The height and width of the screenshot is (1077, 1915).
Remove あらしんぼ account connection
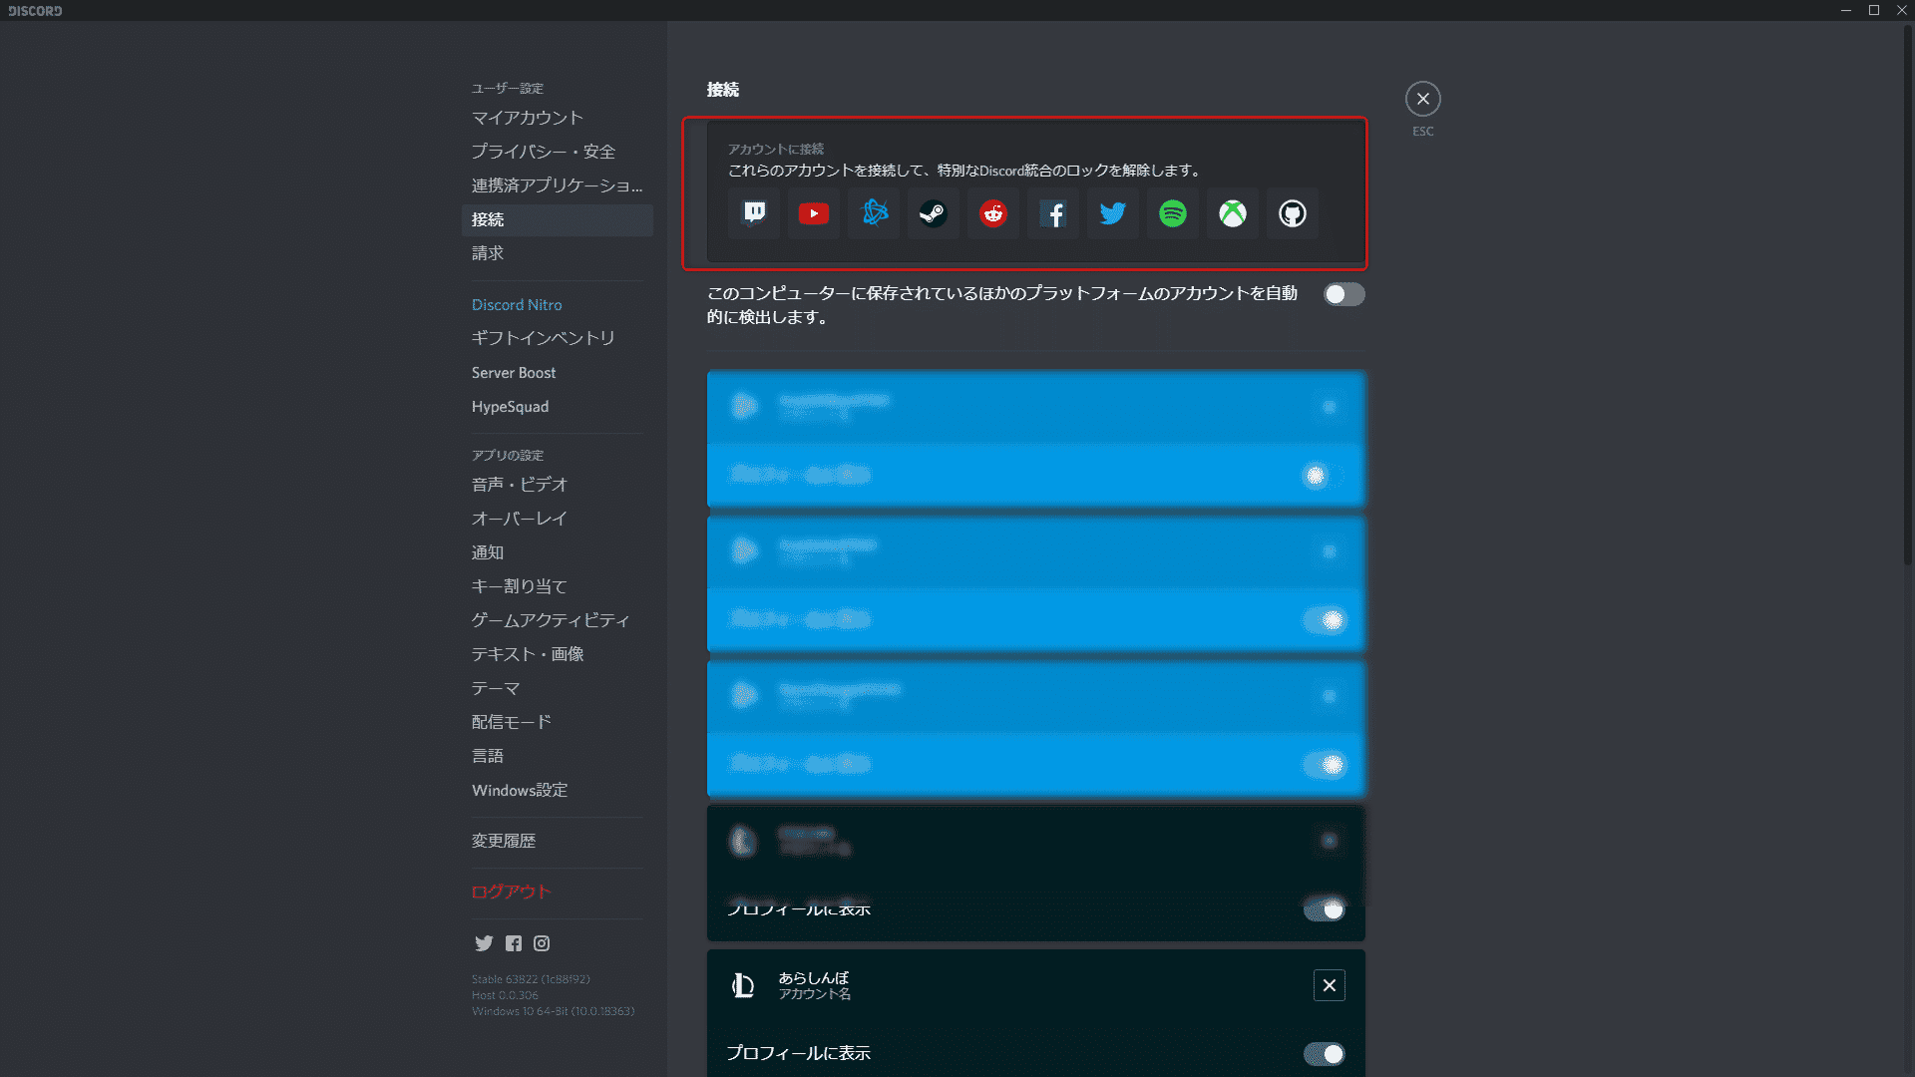point(1330,985)
